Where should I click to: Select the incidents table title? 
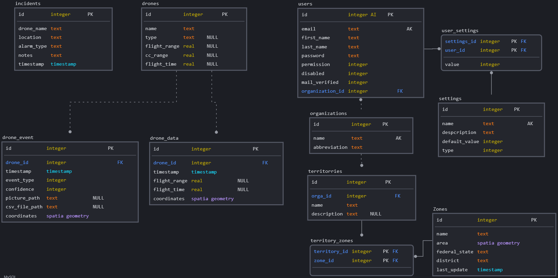click(28, 4)
